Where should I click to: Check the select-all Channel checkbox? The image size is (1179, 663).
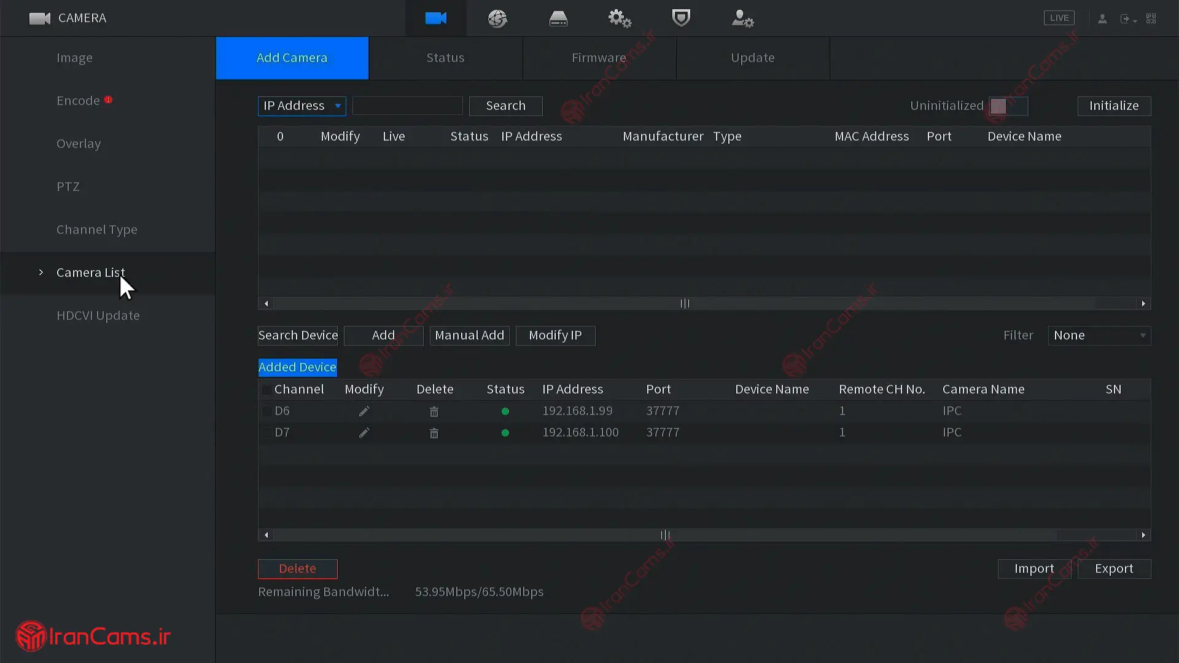[267, 389]
